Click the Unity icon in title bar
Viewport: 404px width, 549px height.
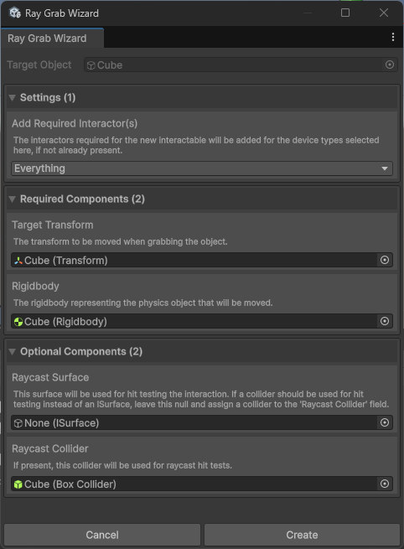pyautogui.click(x=15, y=13)
